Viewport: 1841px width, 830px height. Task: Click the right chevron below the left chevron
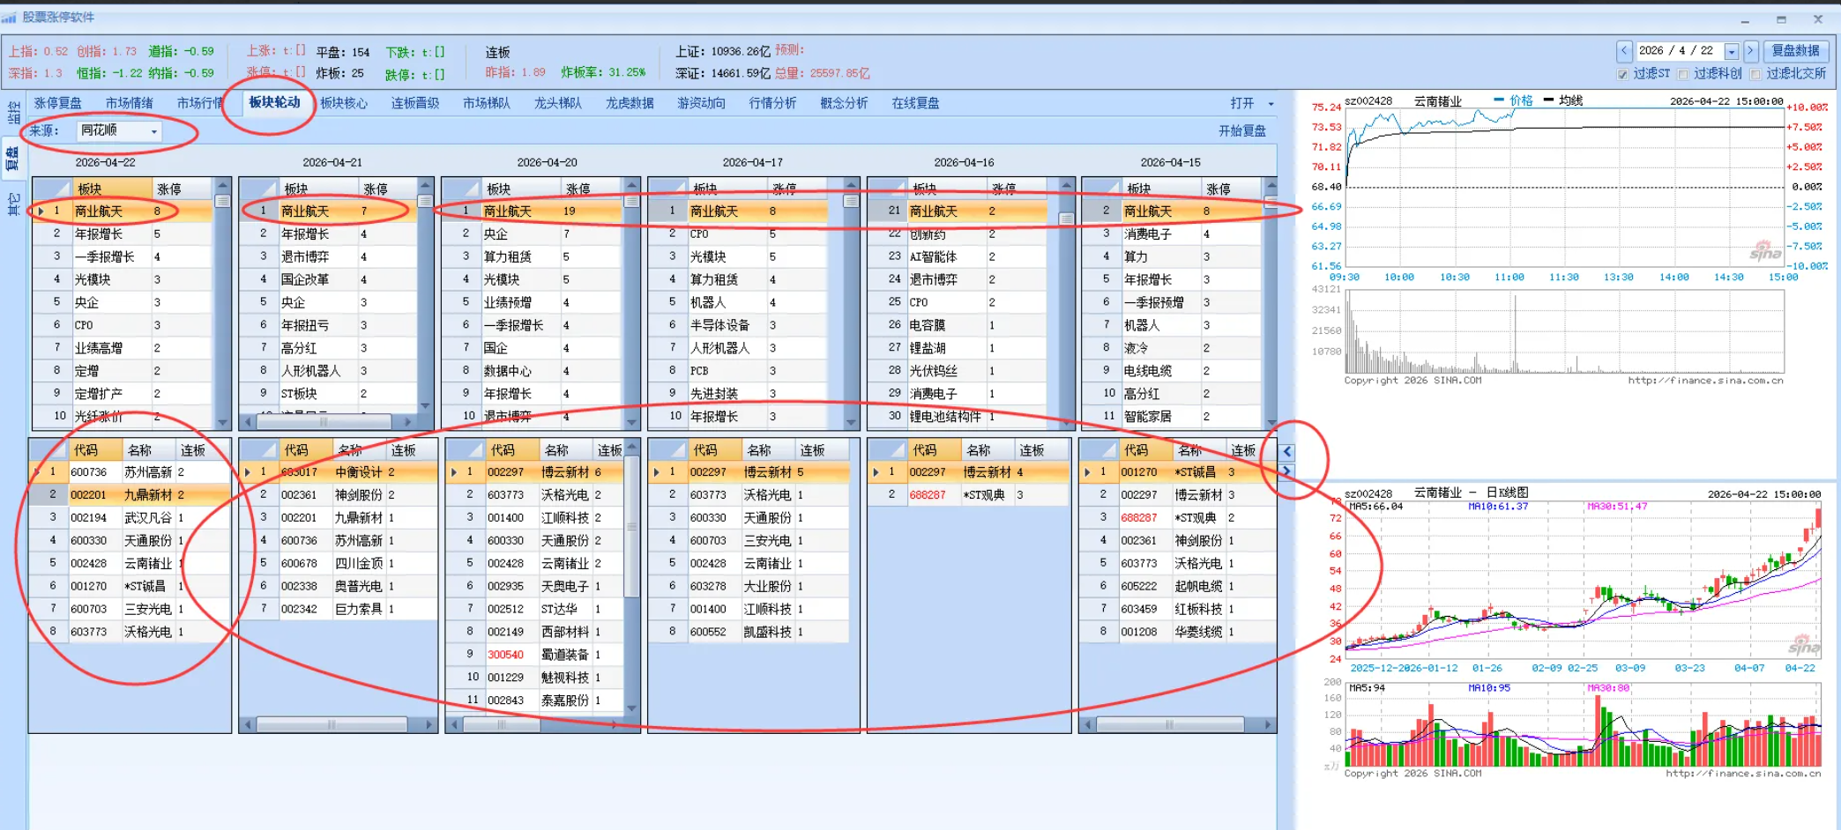[x=1288, y=472]
